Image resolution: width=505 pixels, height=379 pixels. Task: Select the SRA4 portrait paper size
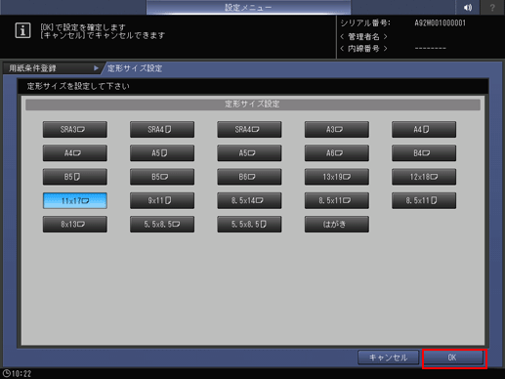[x=162, y=129]
